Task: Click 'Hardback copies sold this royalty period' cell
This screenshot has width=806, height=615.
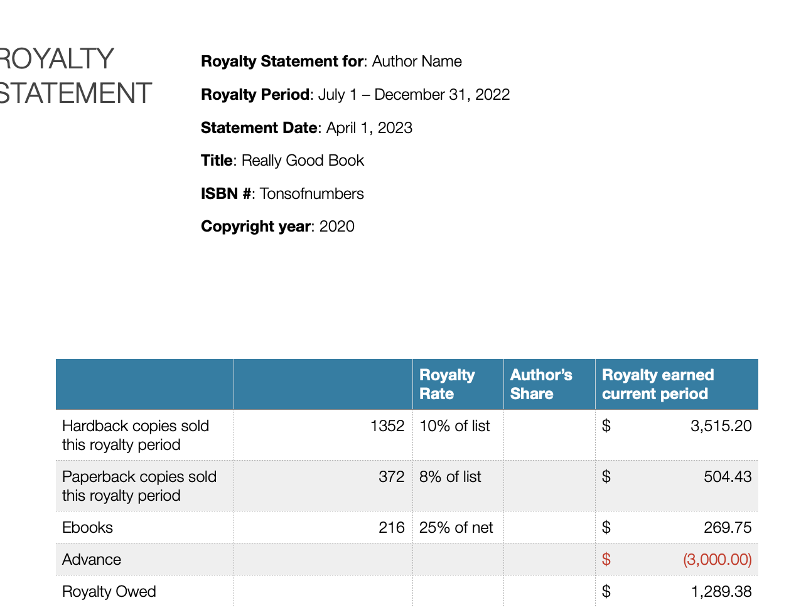Action: [144, 435]
